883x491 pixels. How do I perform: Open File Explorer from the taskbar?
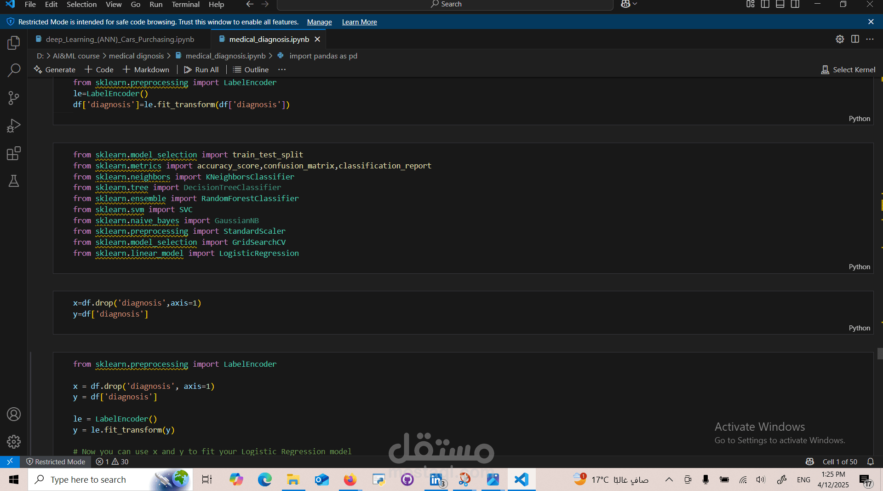click(x=293, y=479)
